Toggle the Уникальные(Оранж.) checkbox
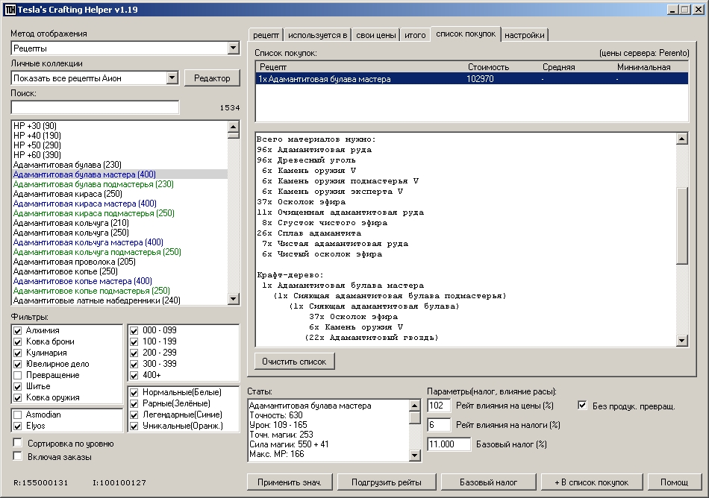Screen dimensions: 709x498 click(134, 426)
